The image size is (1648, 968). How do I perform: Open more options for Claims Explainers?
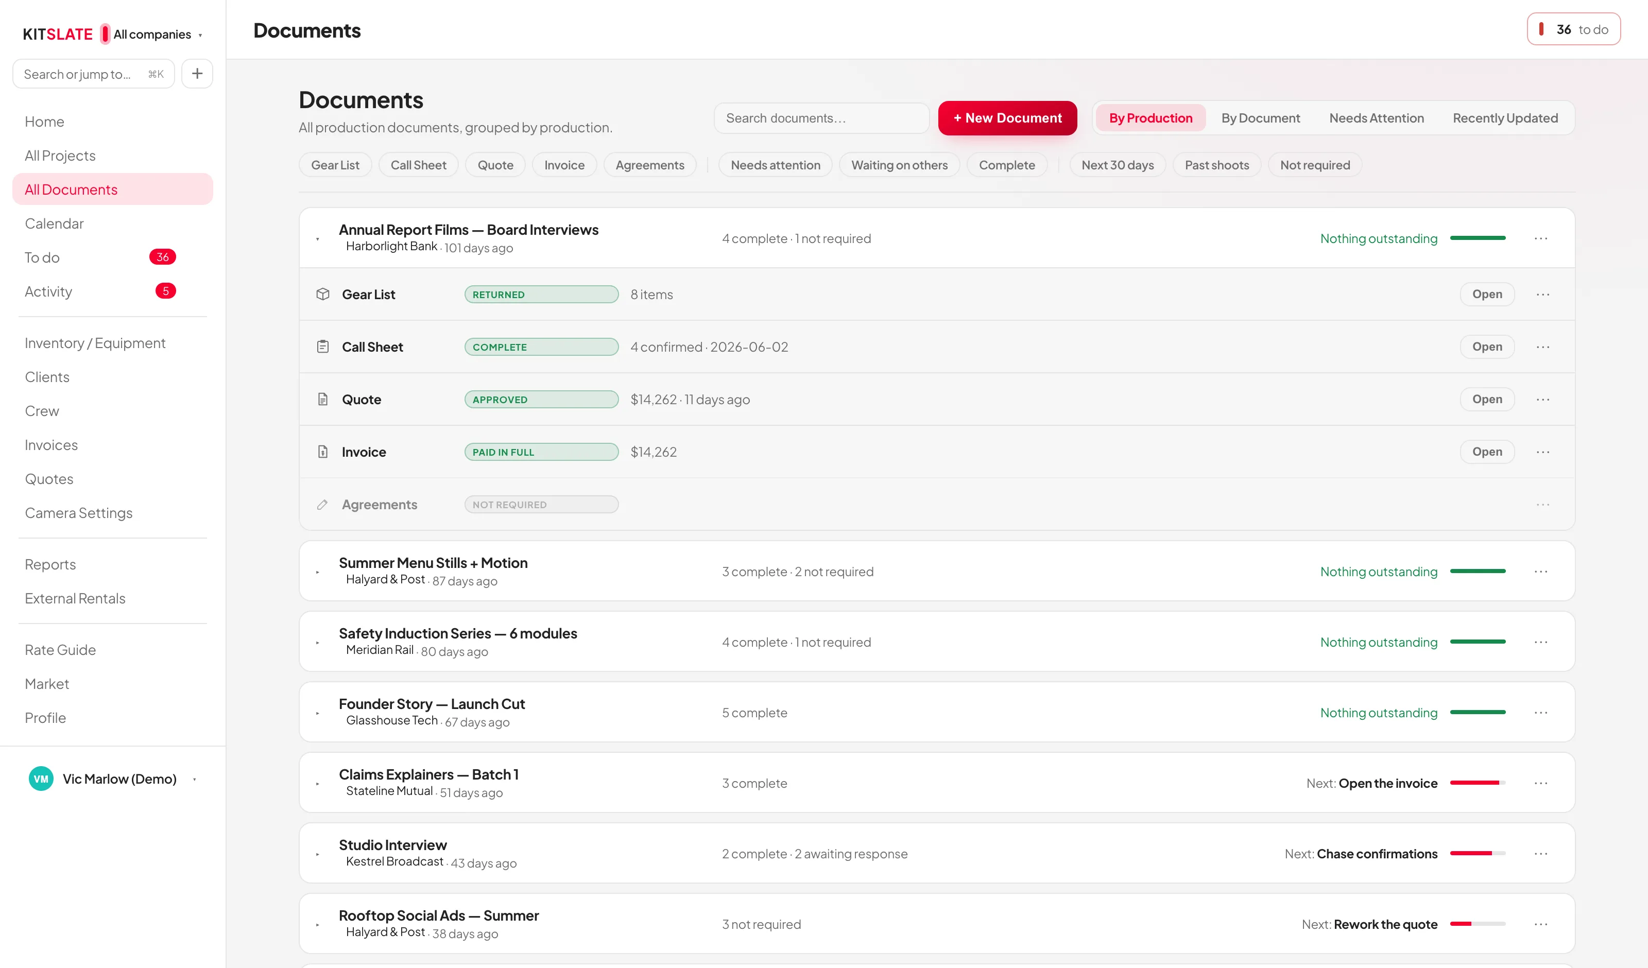tap(1541, 784)
